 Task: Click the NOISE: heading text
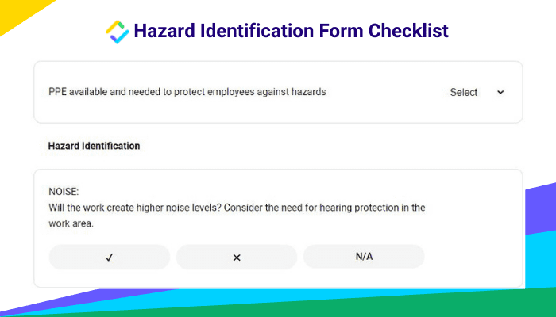pos(64,192)
